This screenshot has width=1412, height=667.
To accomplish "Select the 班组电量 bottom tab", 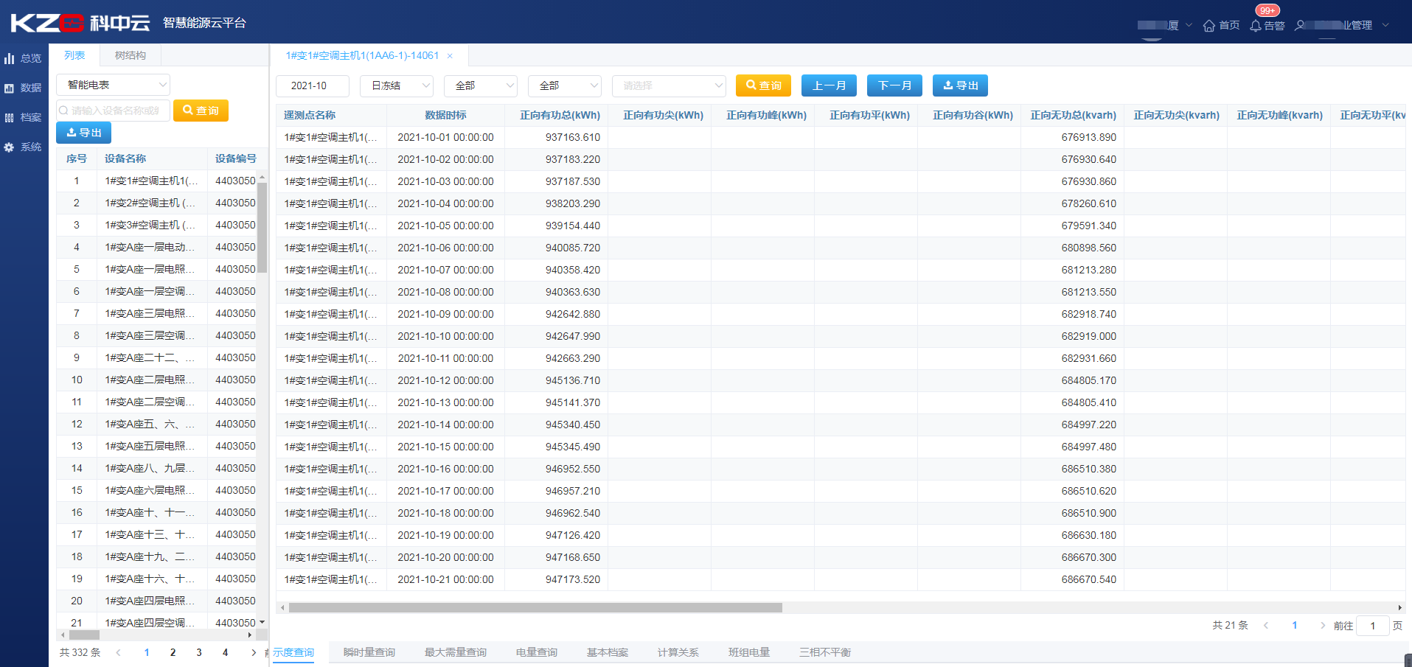I will pos(749,652).
